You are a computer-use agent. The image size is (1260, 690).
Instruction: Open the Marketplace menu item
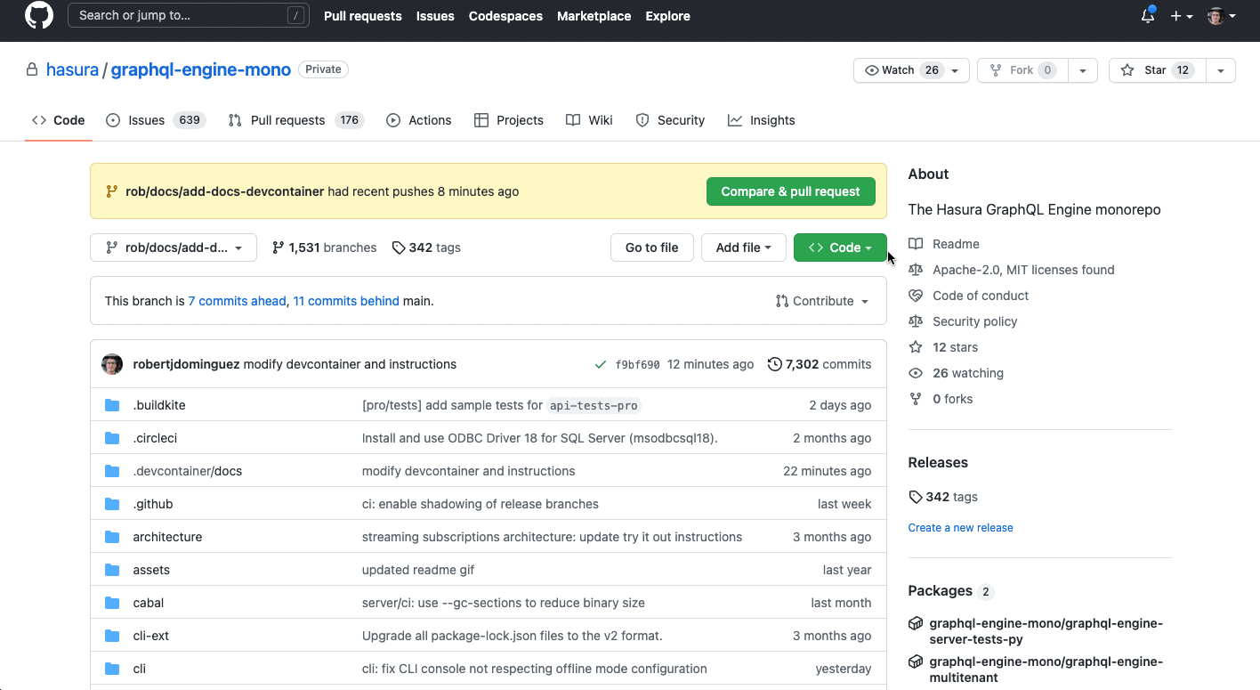[594, 15]
